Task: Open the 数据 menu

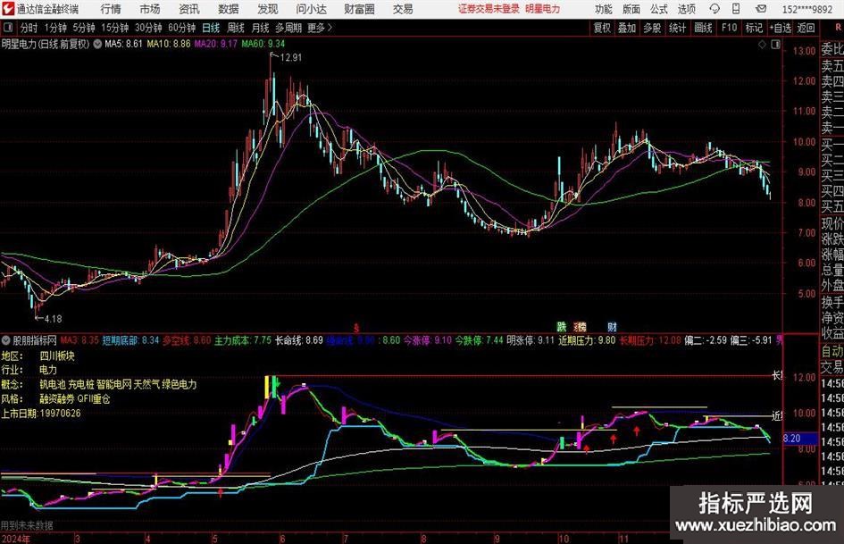Action: [229, 9]
